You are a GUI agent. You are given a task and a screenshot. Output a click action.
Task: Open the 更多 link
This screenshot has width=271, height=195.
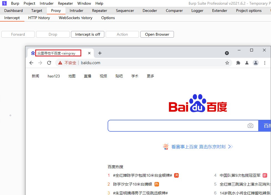tap(150, 76)
